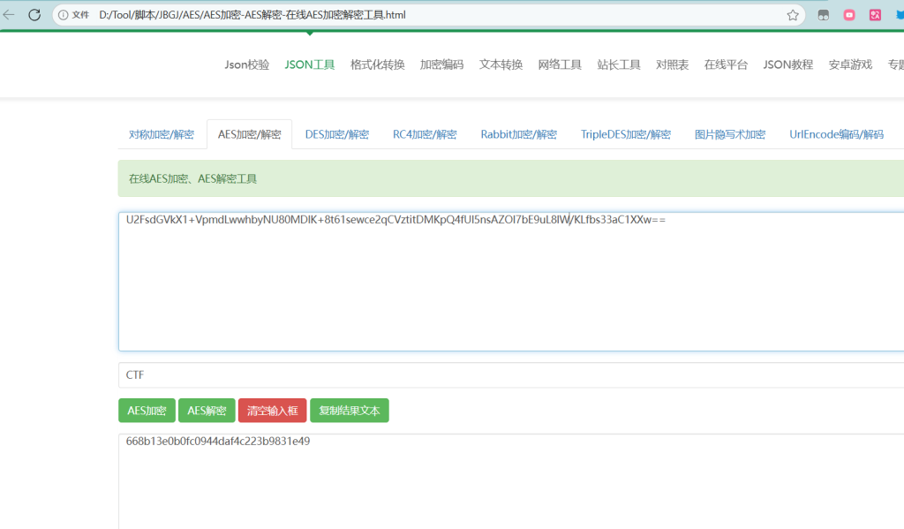Screen dimensions: 904x529
Task: Open the 加密编码 navigation menu
Action: [441, 64]
